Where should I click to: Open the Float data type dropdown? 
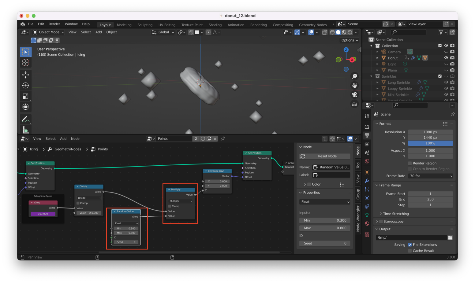pos(325,202)
